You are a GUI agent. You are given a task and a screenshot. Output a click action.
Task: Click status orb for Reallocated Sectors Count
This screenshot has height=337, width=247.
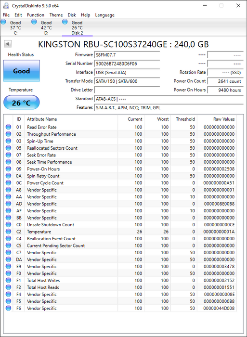pos(8,148)
